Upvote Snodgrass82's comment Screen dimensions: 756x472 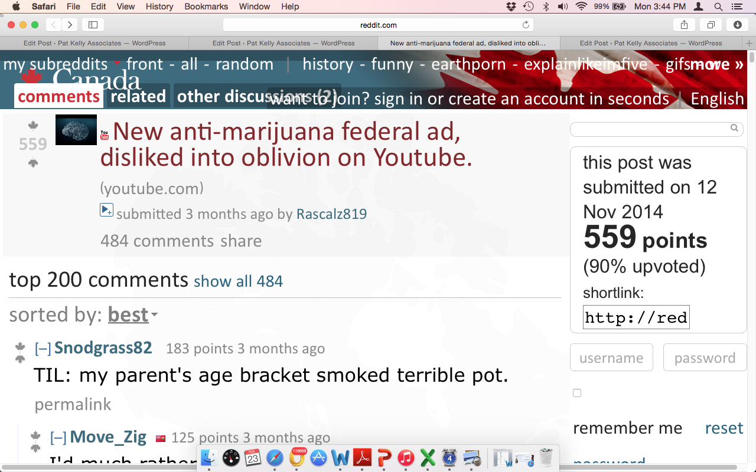point(20,346)
